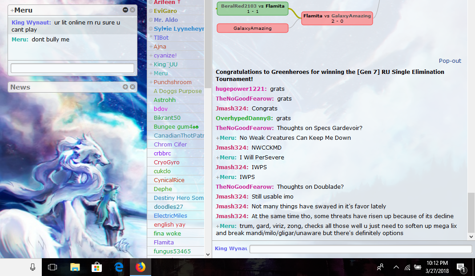The image size is (475, 276).
Task: Click Chrom Cifer in the user list
Action: tap(170, 144)
